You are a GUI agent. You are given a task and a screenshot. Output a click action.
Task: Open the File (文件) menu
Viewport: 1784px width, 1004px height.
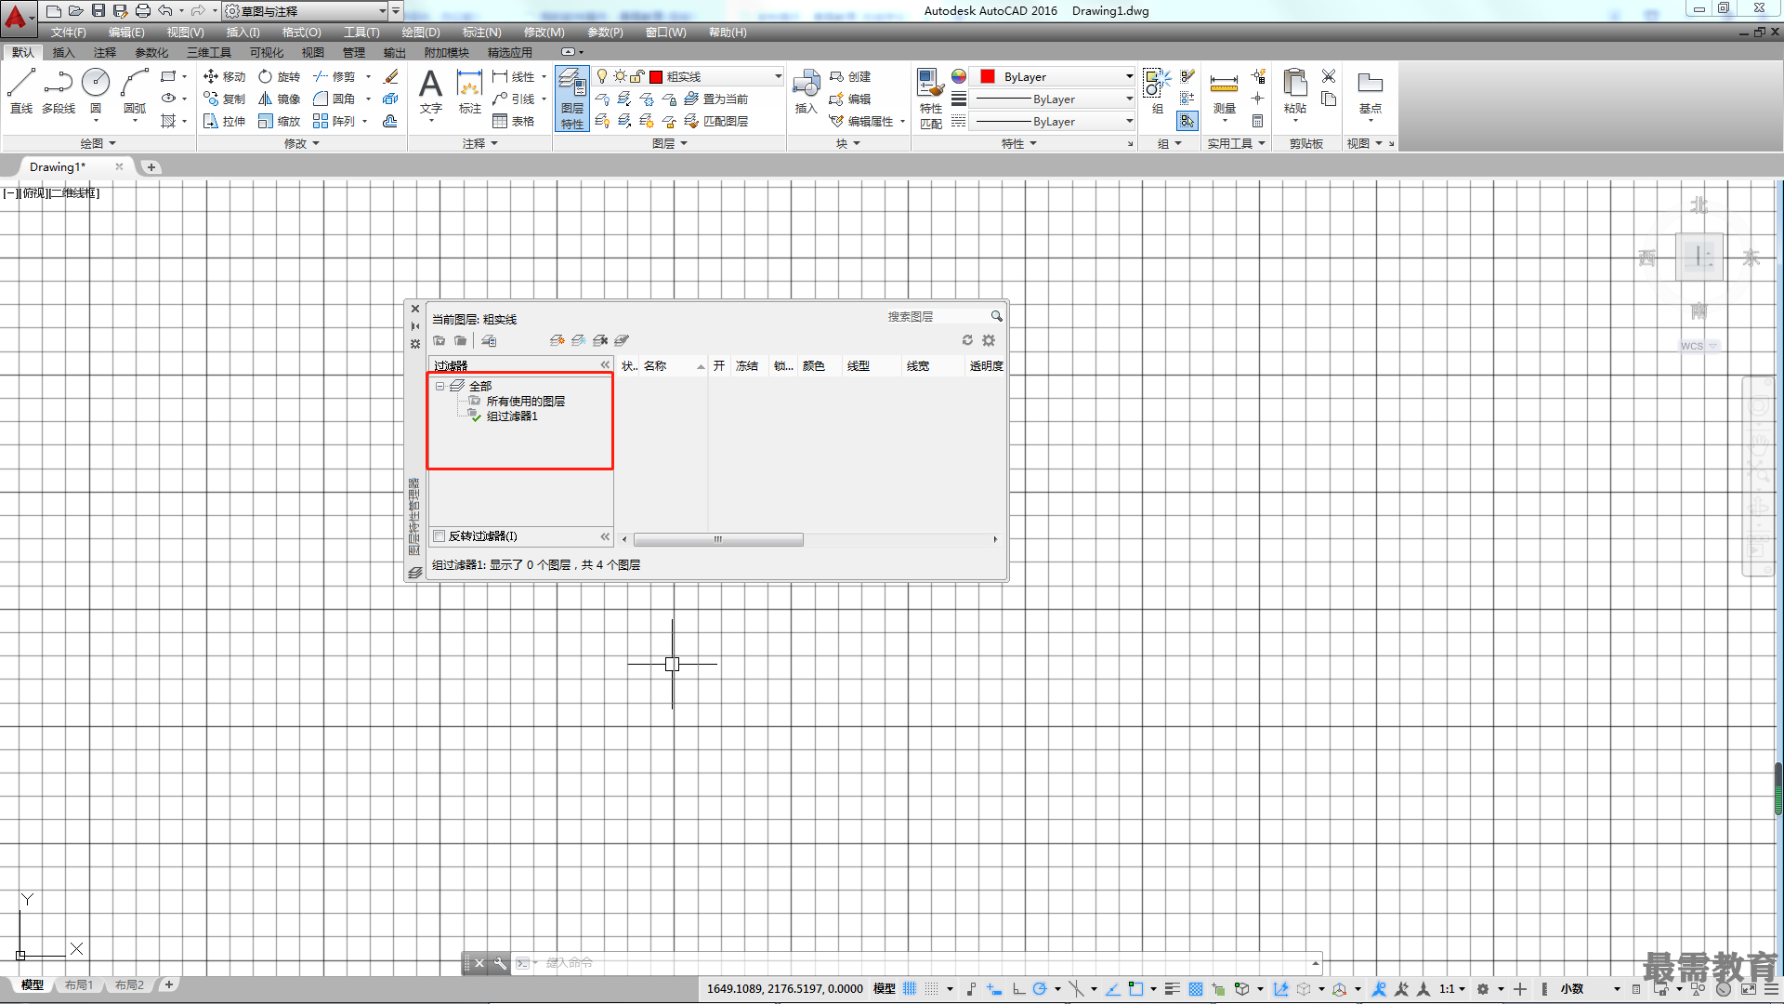click(x=68, y=33)
